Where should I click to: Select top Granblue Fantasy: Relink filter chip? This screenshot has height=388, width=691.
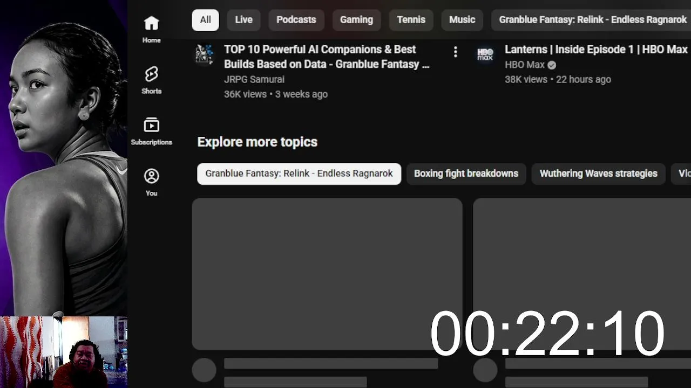[591, 20]
